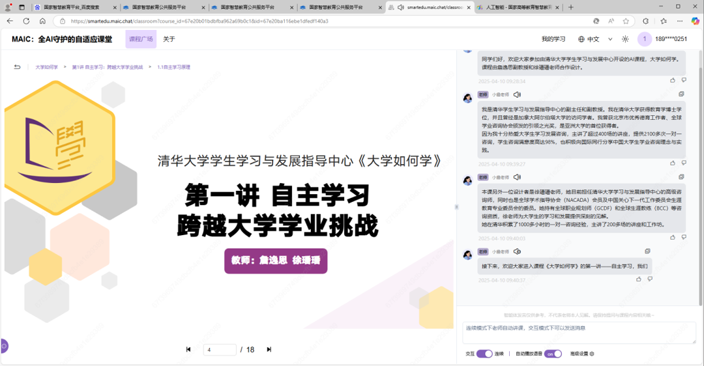Click the browser back arrow

click(10, 21)
